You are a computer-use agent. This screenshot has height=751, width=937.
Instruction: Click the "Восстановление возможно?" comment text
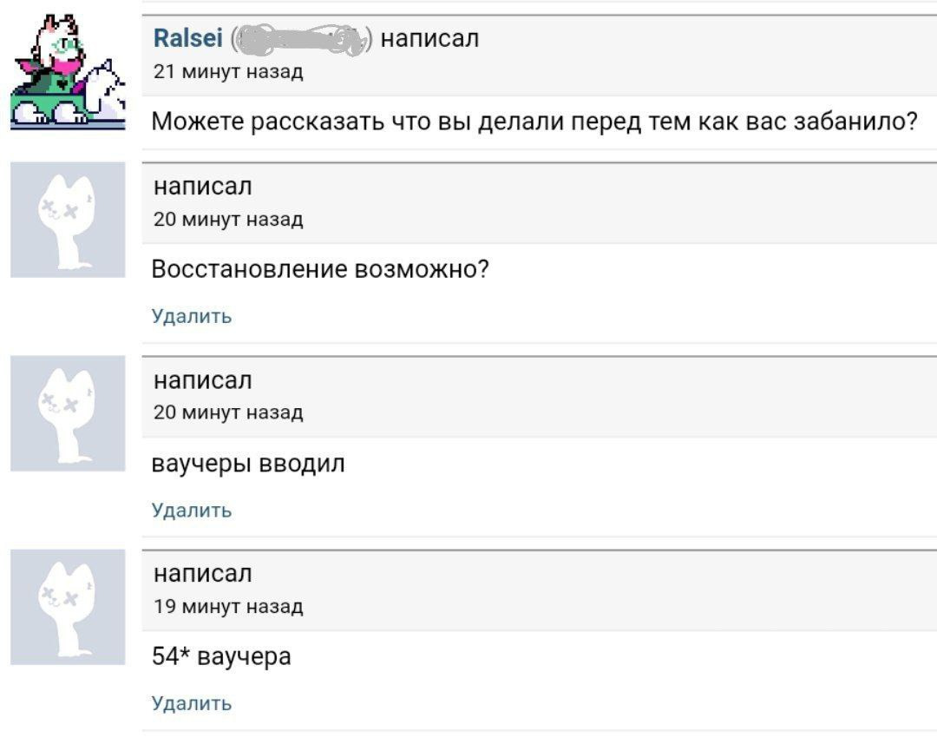click(x=320, y=269)
